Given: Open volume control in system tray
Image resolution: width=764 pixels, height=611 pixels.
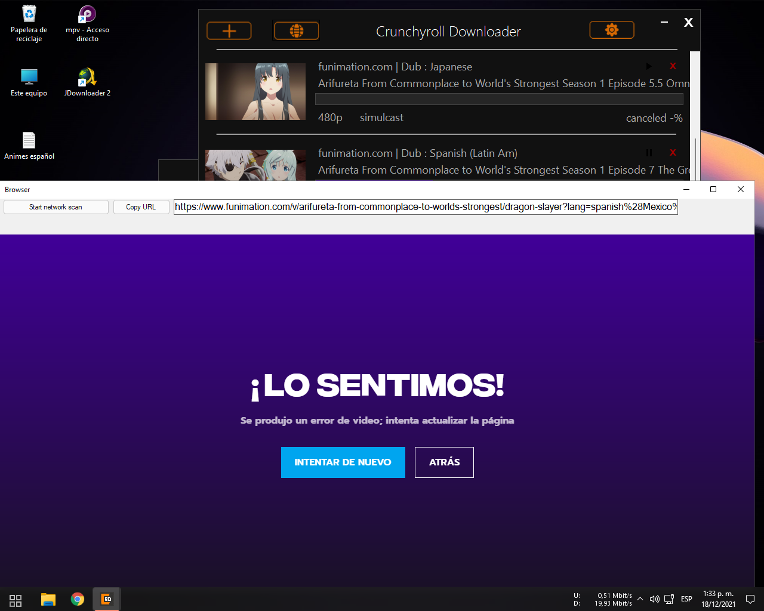Looking at the screenshot, I should point(654,599).
